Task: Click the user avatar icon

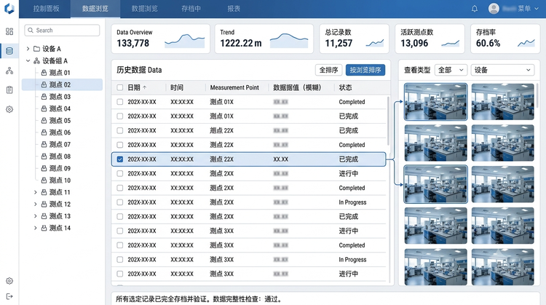Action: point(494,8)
